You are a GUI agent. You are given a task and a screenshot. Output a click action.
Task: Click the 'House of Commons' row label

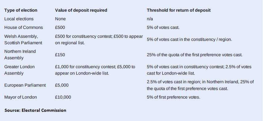(24, 28)
